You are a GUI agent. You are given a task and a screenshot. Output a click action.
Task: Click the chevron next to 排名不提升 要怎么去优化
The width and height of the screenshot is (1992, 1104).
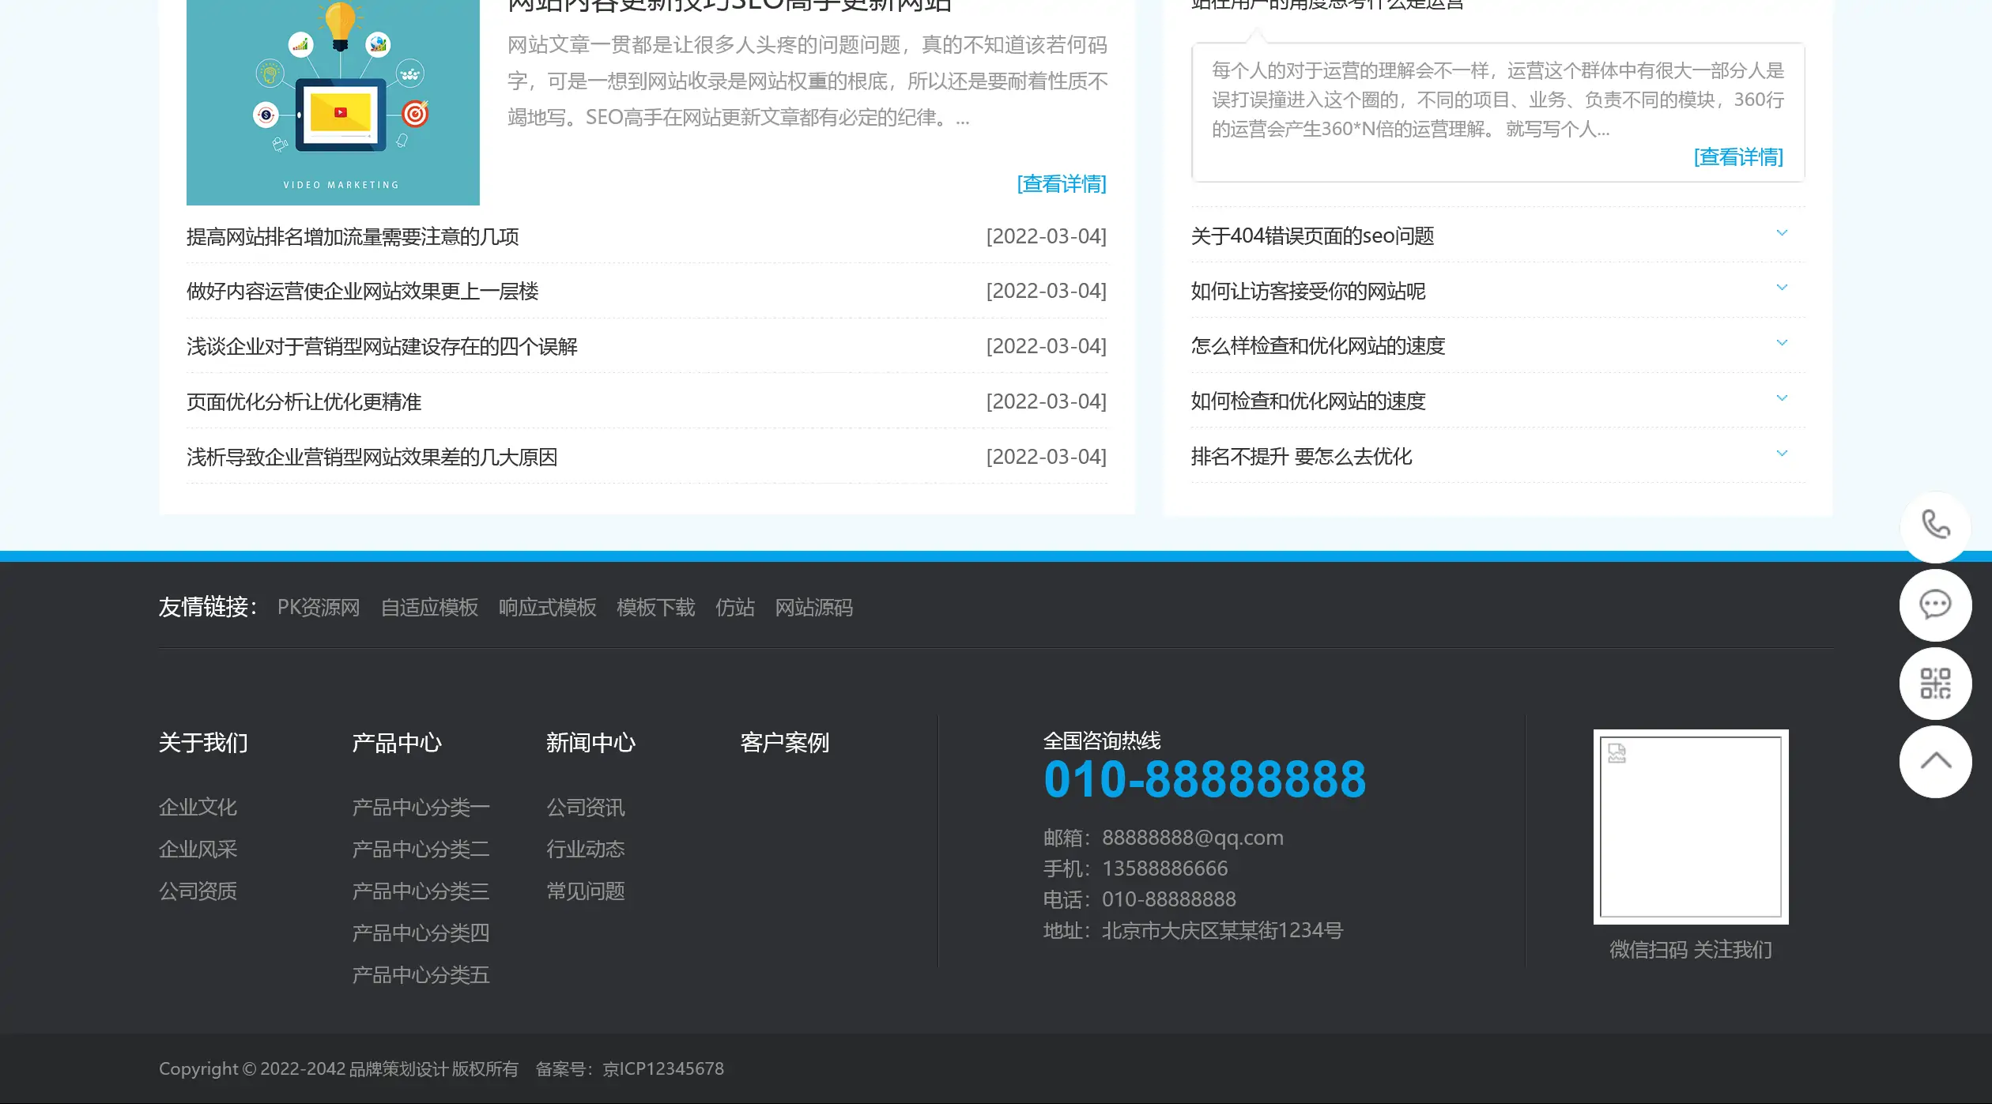pos(1782,453)
